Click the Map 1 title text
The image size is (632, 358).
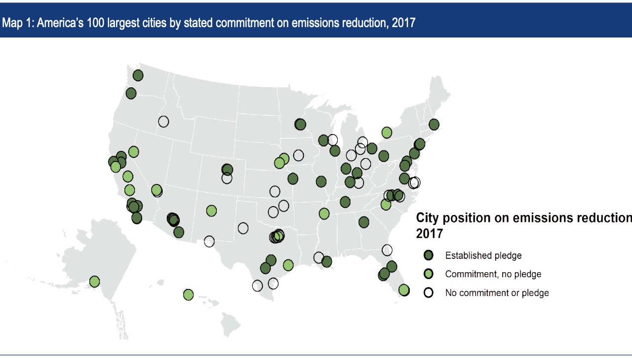click(208, 23)
